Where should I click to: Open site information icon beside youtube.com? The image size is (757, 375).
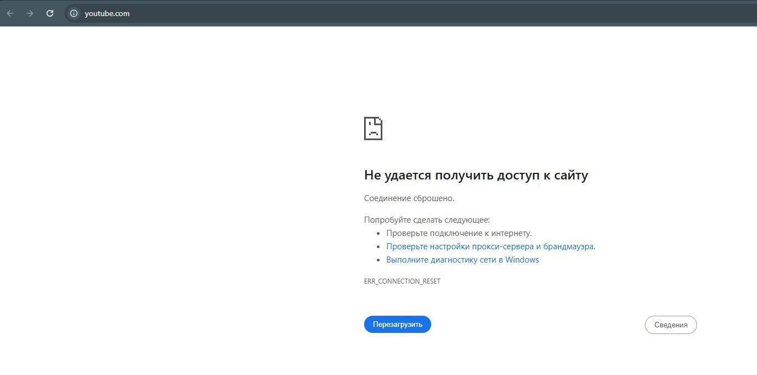point(74,13)
